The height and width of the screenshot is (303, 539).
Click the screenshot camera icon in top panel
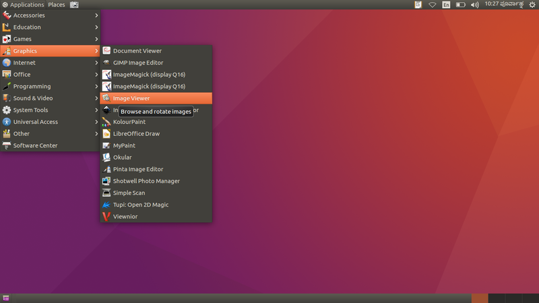[x=74, y=5]
